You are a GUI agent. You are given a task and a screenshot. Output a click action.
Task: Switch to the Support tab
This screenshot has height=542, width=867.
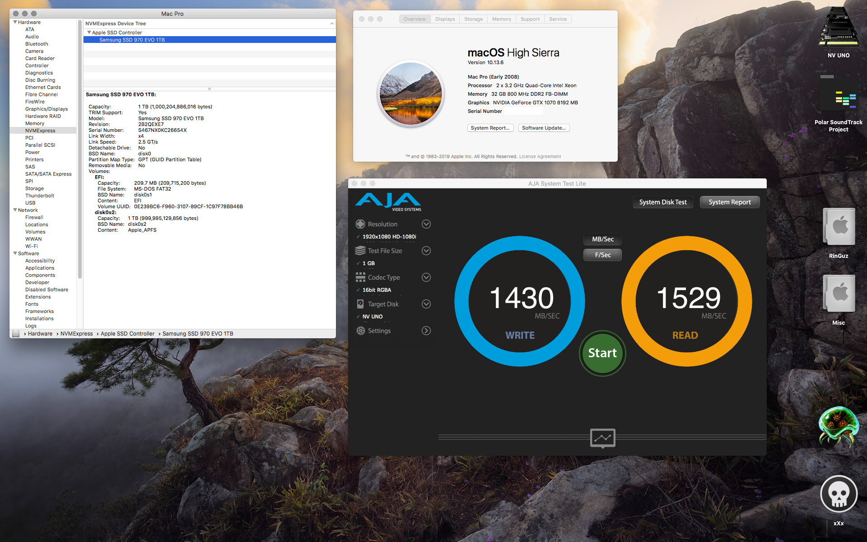[530, 19]
